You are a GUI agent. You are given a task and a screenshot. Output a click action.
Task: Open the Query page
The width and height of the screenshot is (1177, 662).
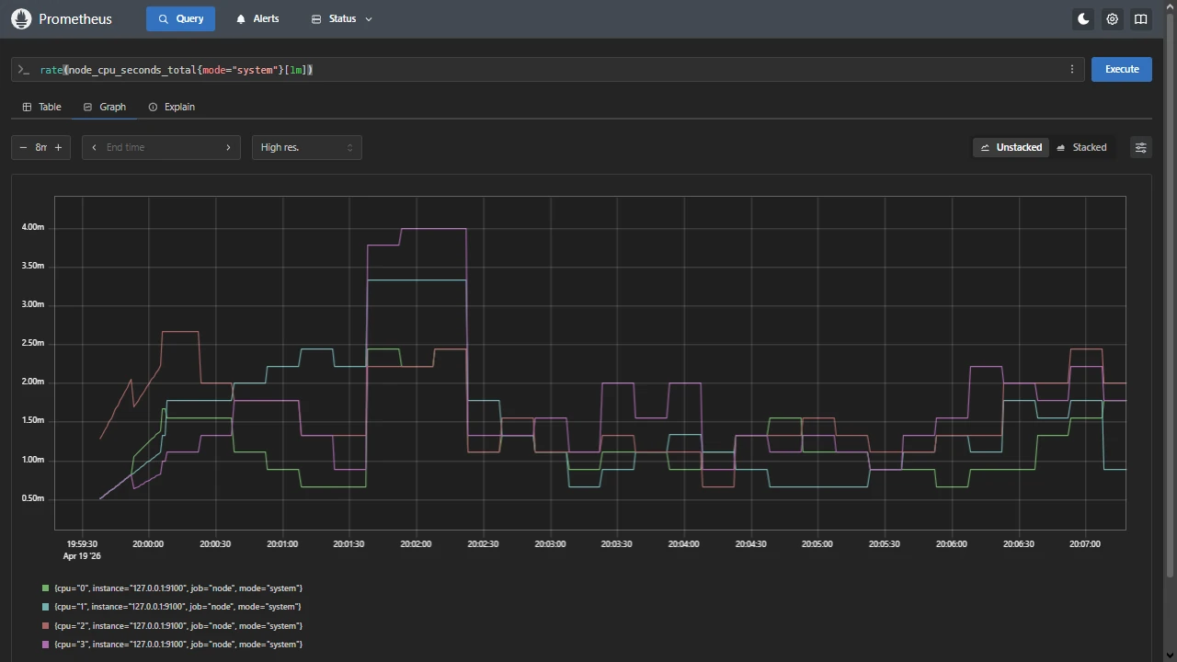click(180, 18)
